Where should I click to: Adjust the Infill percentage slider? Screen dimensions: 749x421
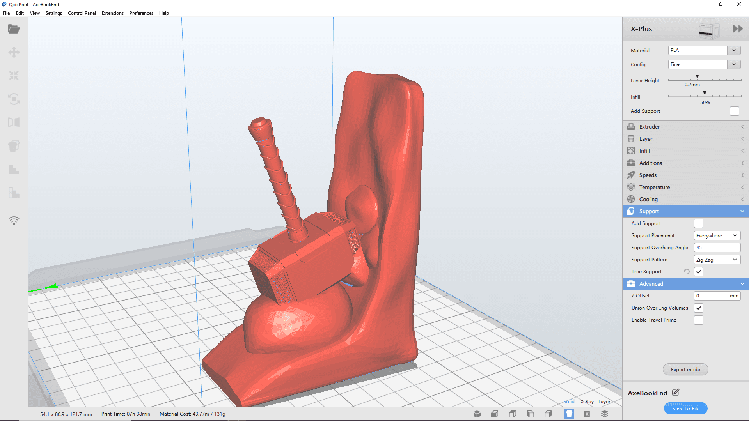pyautogui.click(x=705, y=96)
